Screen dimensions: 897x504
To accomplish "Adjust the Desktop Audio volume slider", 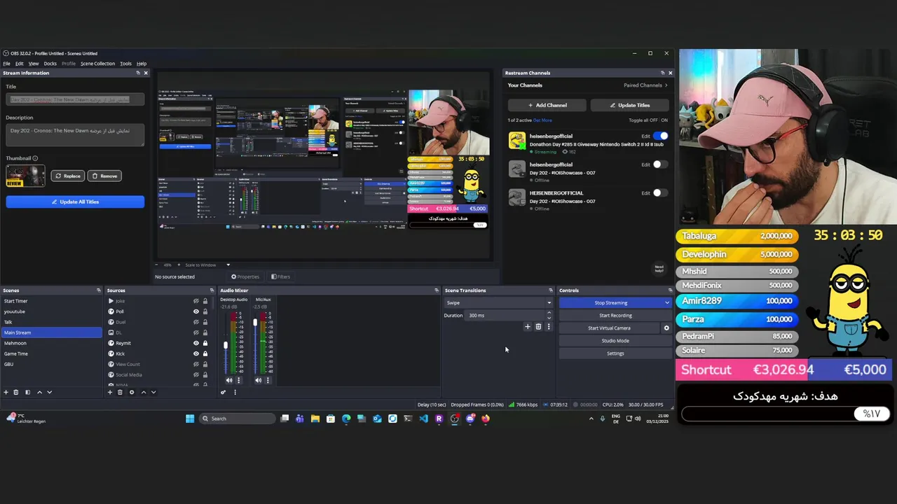I will [x=226, y=346].
